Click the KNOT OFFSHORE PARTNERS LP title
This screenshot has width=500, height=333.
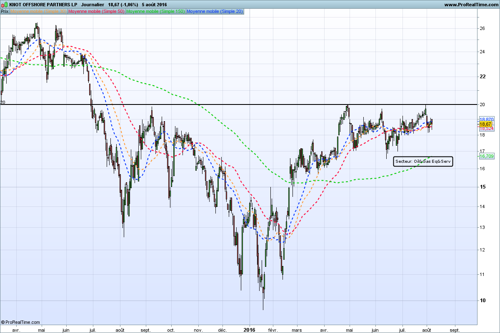pos(43,5)
